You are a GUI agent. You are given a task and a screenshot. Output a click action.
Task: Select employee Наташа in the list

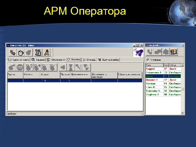(163, 84)
